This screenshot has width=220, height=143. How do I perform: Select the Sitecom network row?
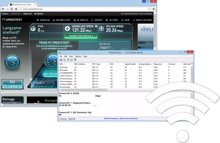[125, 84]
